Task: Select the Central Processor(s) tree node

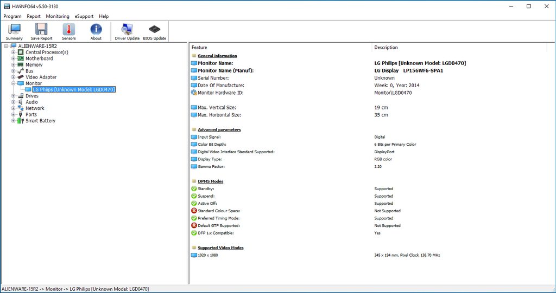Action: point(47,53)
